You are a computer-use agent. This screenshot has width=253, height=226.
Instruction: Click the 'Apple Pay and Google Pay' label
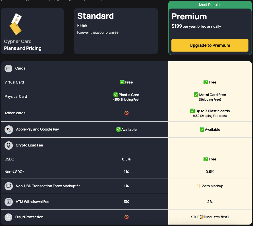tap(38, 129)
